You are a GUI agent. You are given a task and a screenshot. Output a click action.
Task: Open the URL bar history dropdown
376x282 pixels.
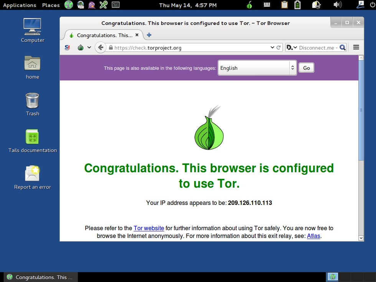point(272,48)
